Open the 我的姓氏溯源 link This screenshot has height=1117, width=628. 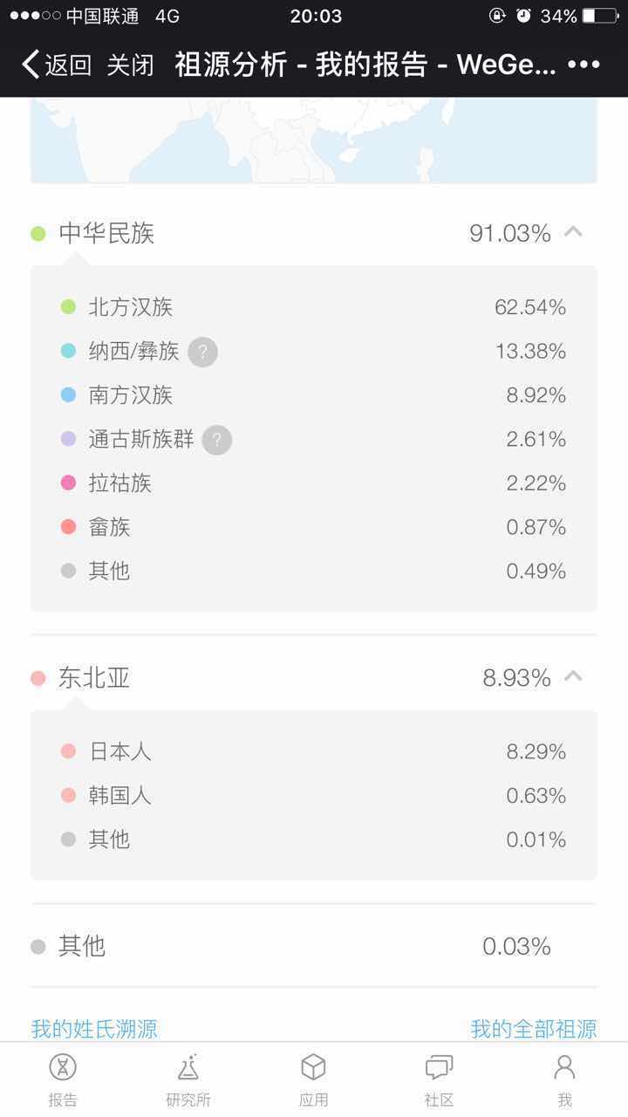tap(94, 1029)
